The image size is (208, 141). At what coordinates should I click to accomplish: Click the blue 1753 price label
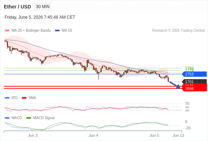(x=194, y=74)
